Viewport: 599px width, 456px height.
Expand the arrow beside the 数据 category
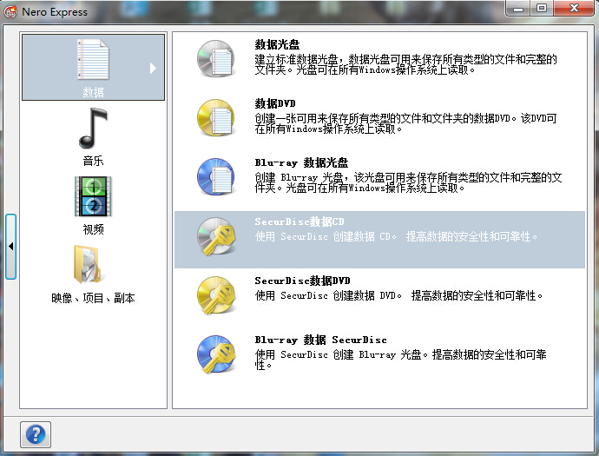pyautogui.click(x=154, y=68)
